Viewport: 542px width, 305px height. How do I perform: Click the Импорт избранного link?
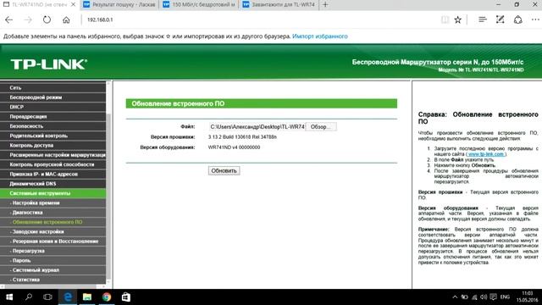pos(320,36)
